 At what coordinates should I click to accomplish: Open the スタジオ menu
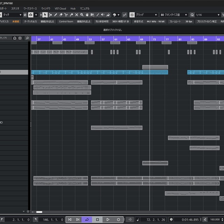click(x=15, y=8)
